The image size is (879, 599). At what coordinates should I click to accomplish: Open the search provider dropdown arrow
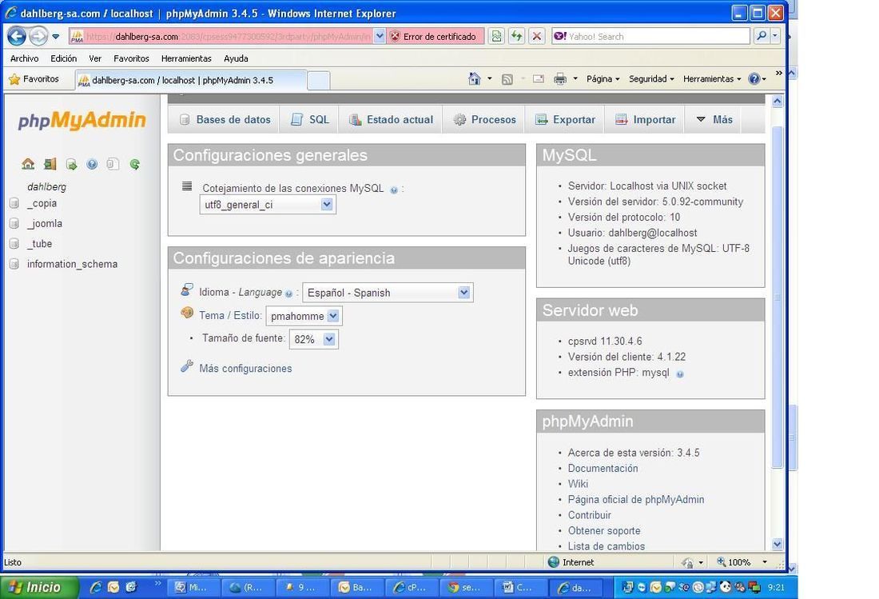[775, 36]
